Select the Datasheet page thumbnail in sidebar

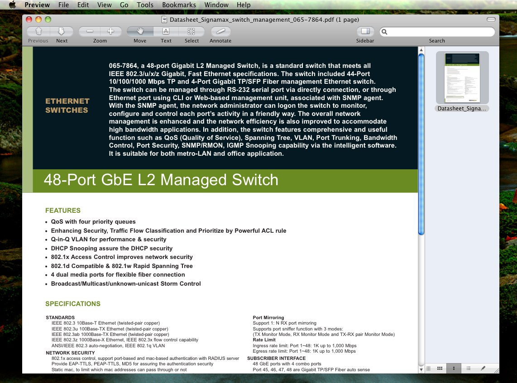(x=462, y=77)
